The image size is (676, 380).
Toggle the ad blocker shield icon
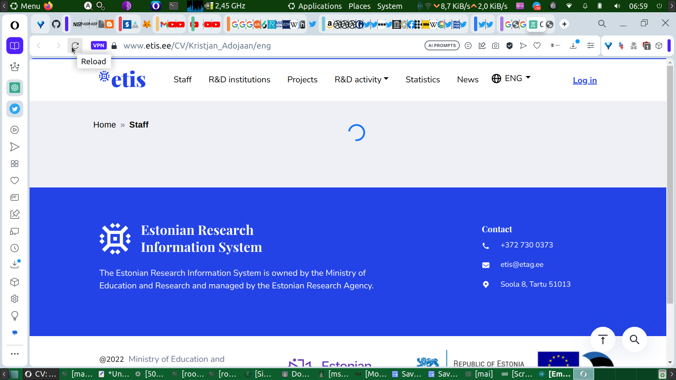click(x=510, y=46)
